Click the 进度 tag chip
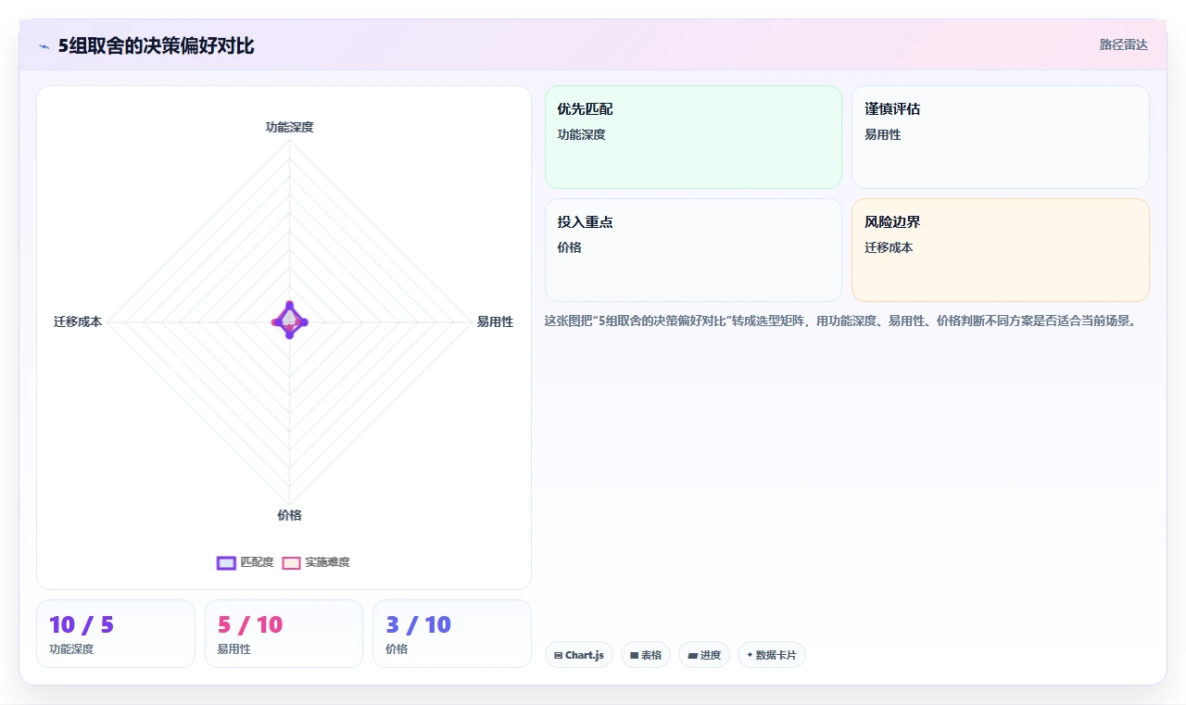This screenshot has width=1186, height=705. tap(704, 655)
